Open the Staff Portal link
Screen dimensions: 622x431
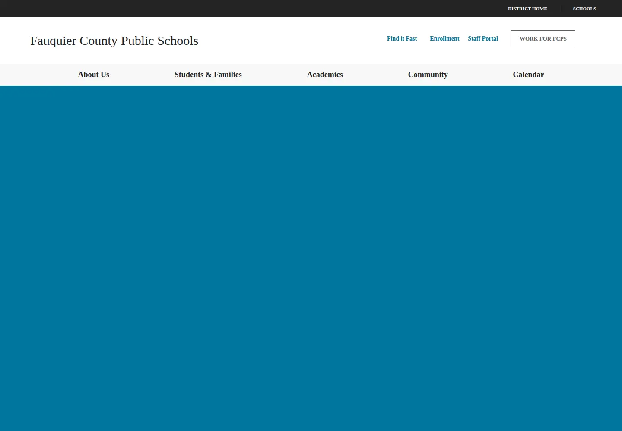tap(483, 38)
